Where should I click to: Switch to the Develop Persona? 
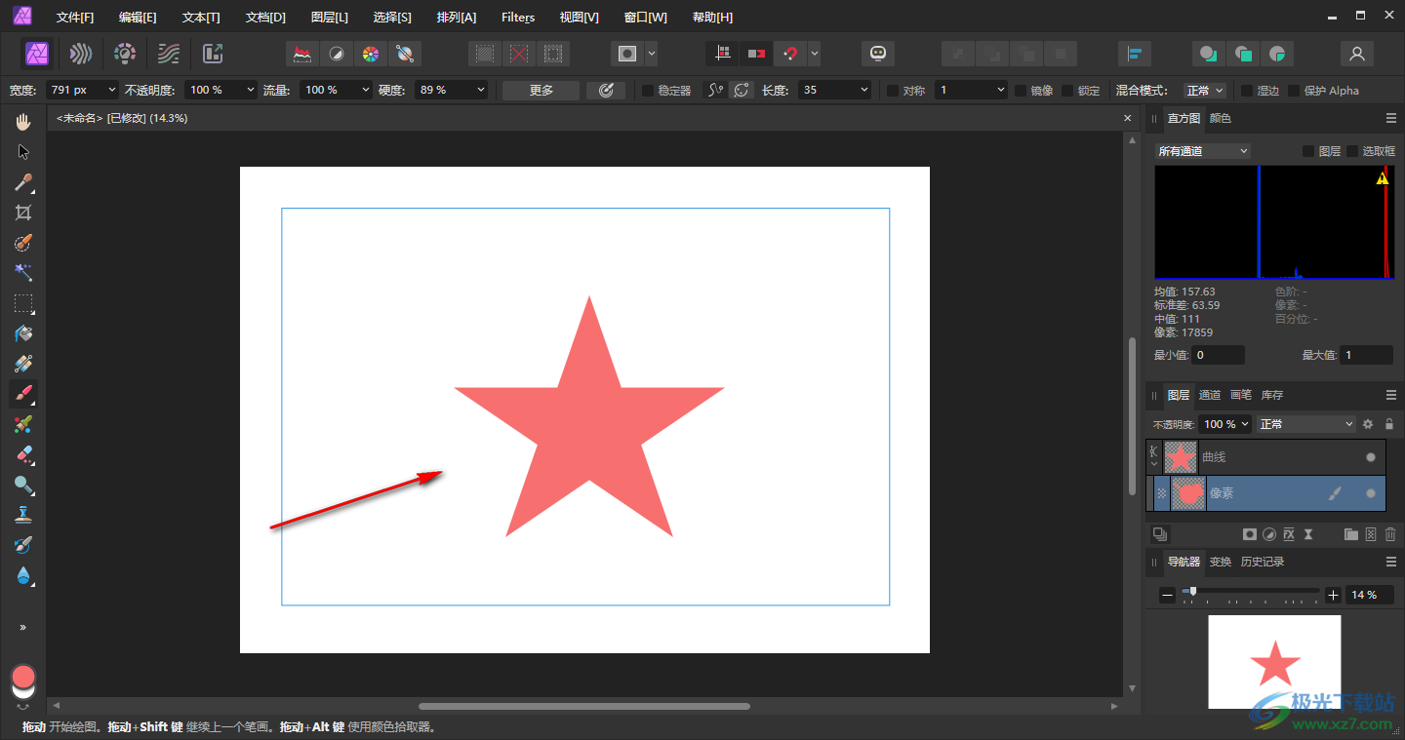coord(125,54)
